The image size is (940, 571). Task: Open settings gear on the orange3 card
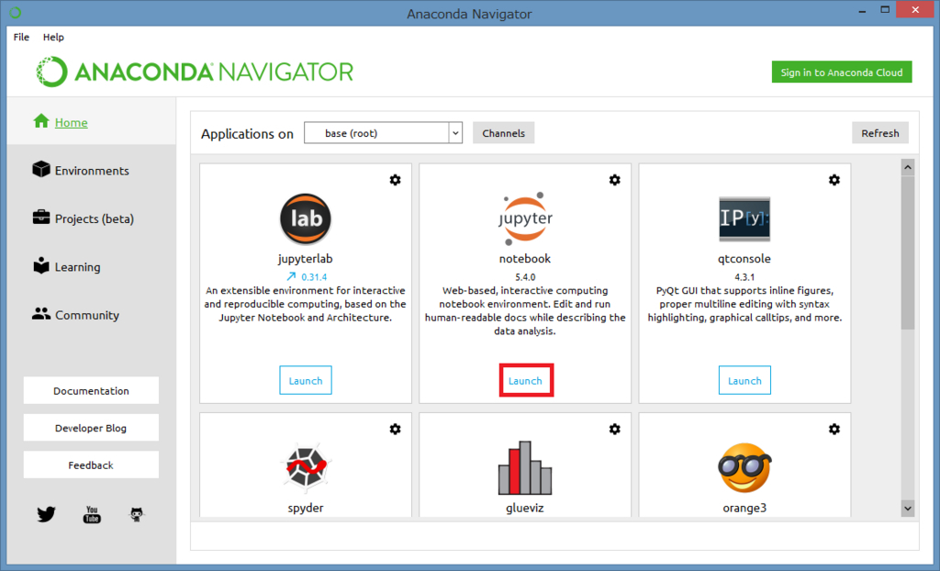834,429
